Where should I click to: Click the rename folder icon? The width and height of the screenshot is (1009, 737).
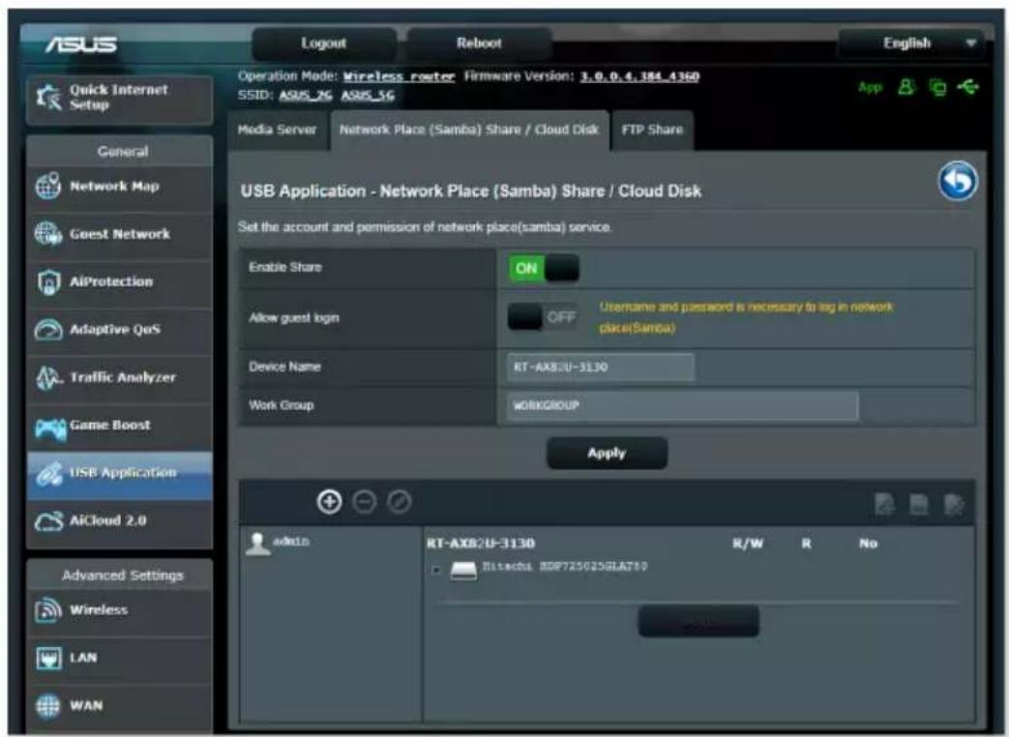954,504
